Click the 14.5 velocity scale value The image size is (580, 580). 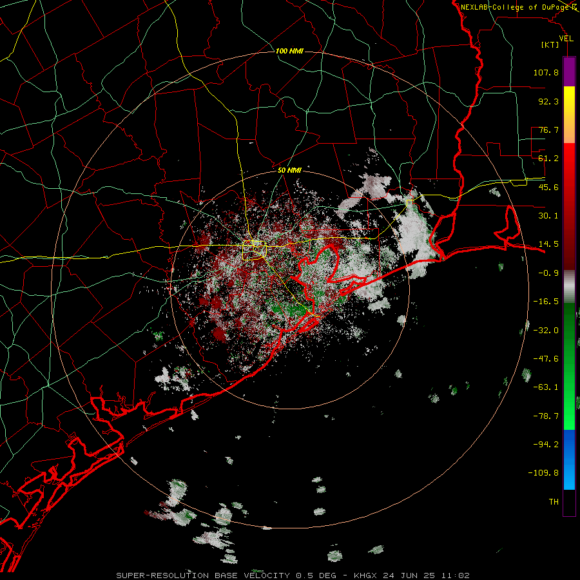tap(548, 244)
